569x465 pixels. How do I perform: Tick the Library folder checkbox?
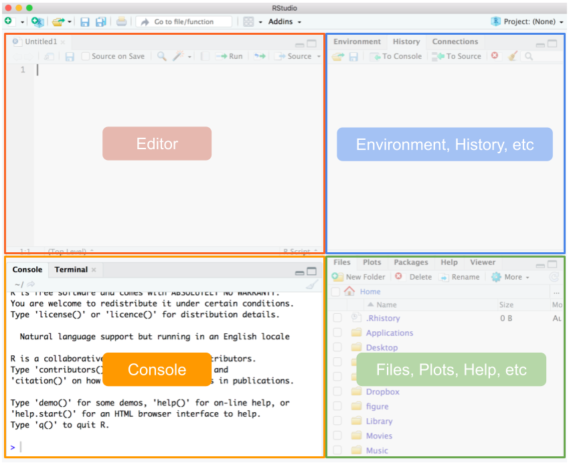(x=337, y=421)
